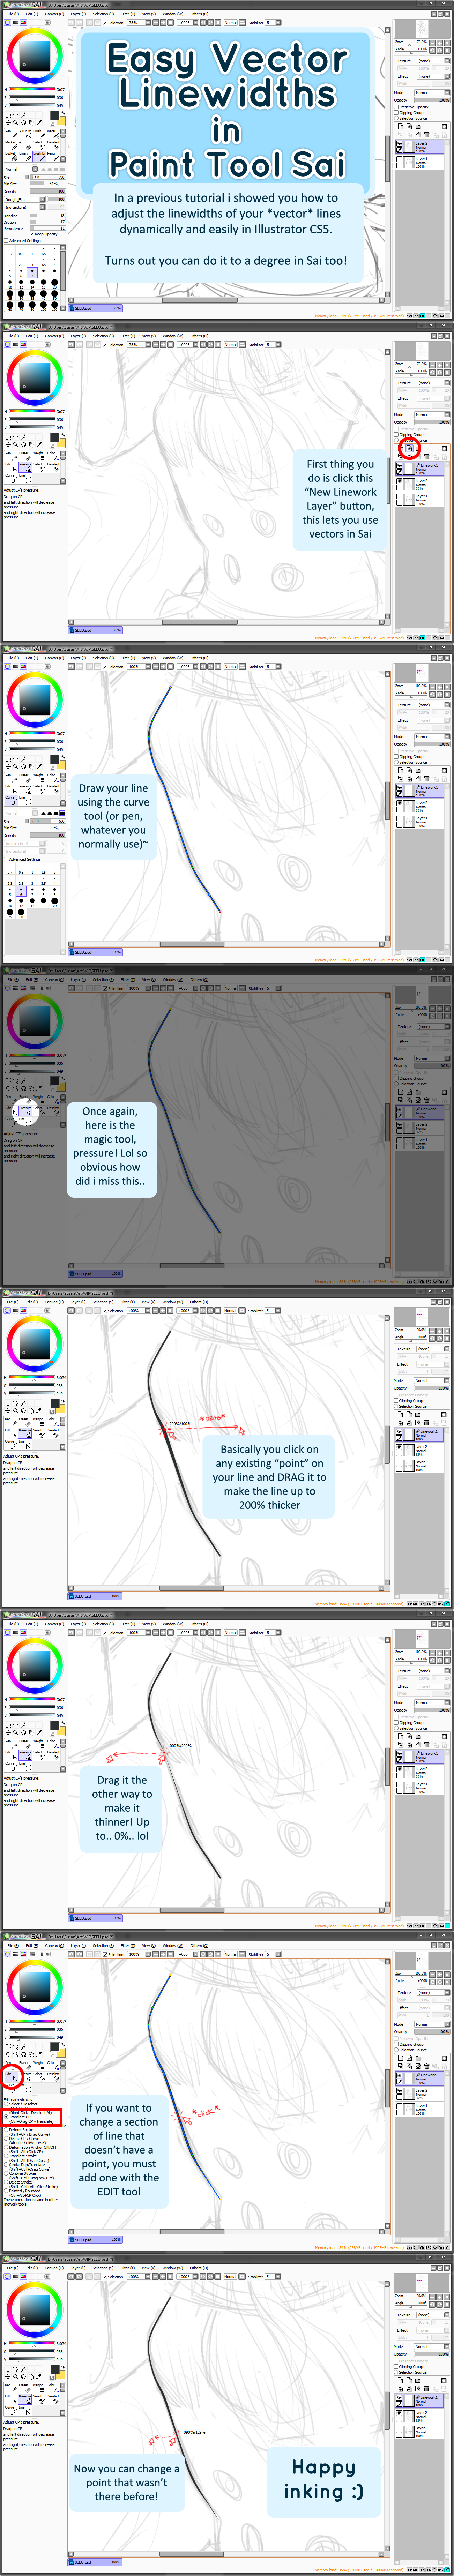Open Edit menu in 'New Linework Layer' screenshot
Screen dimensions: 454x2576
click(32, 336)
